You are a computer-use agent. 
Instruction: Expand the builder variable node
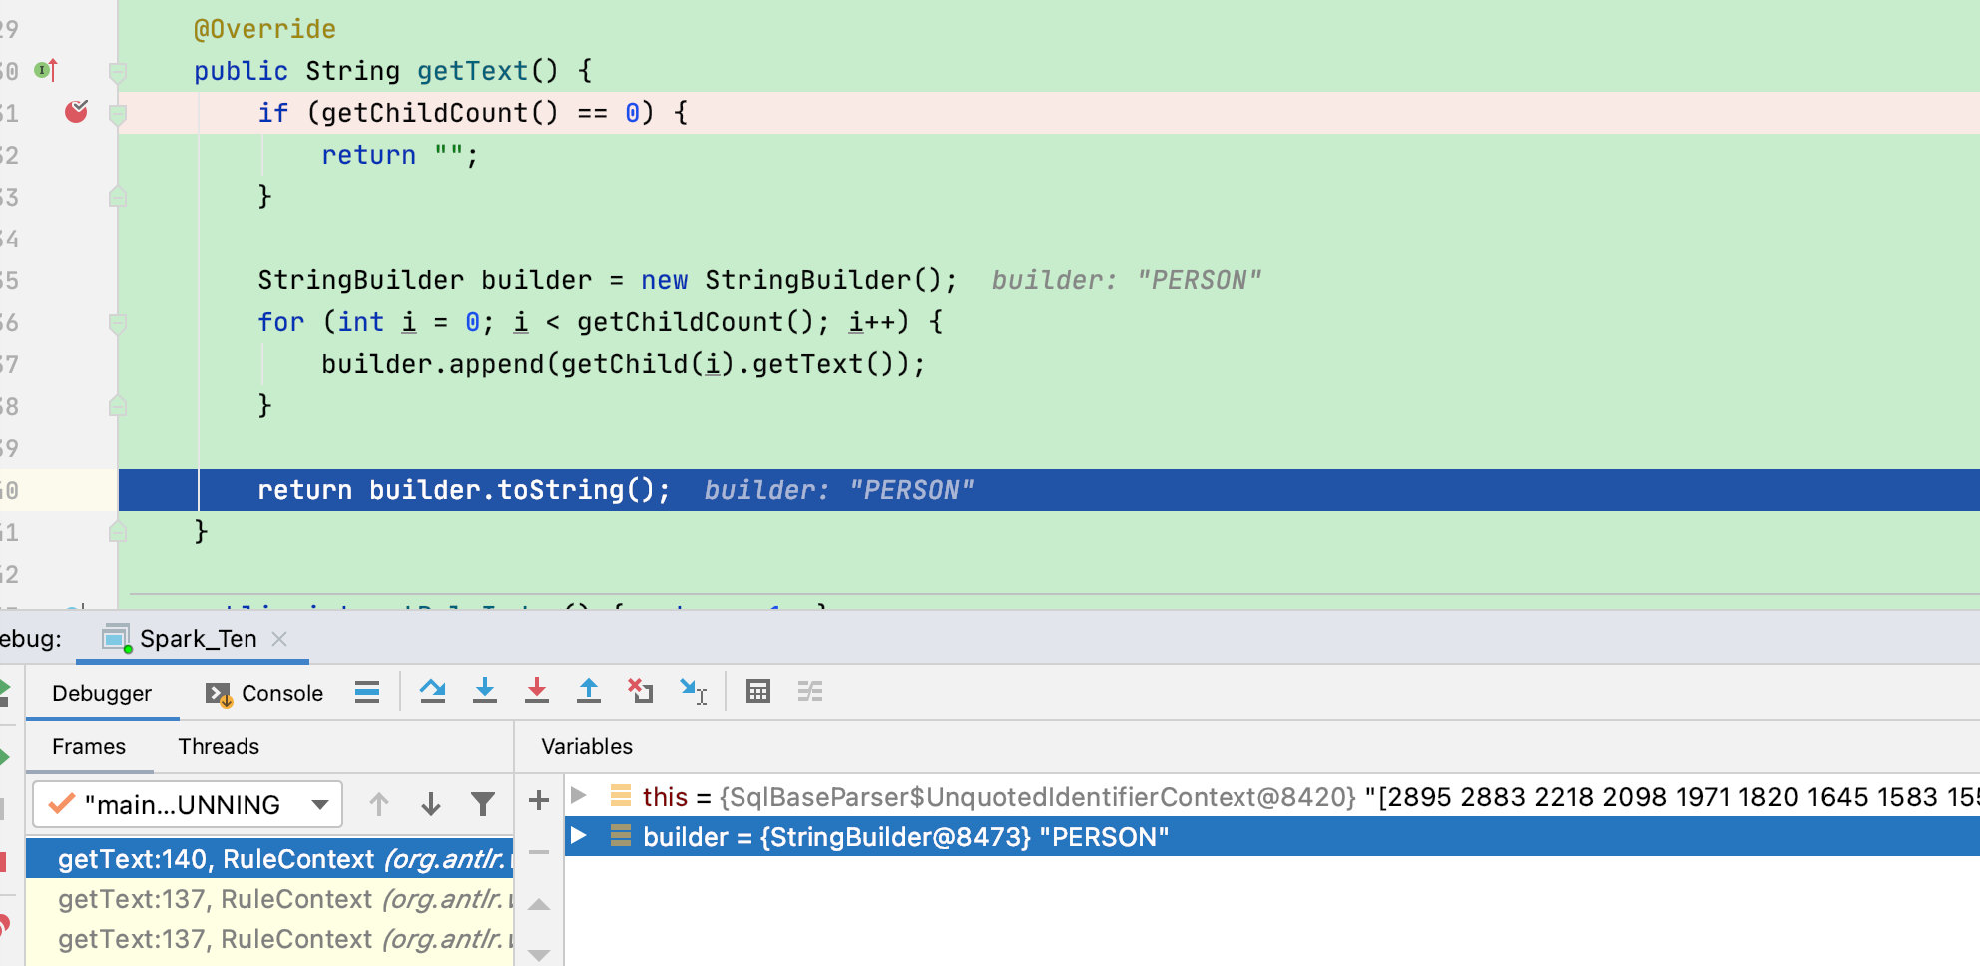578,835
